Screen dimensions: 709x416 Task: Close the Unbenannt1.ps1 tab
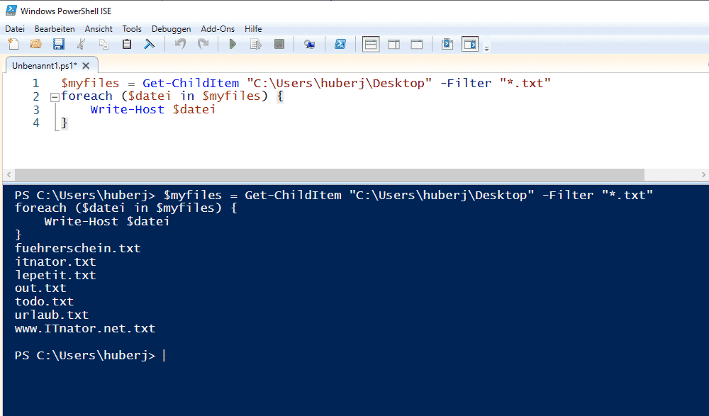(86, 66)
